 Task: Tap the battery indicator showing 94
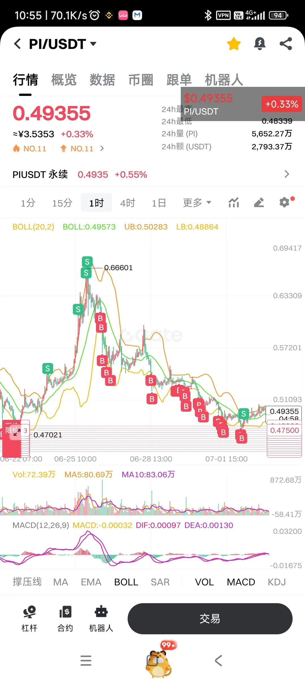click(278, 15)
